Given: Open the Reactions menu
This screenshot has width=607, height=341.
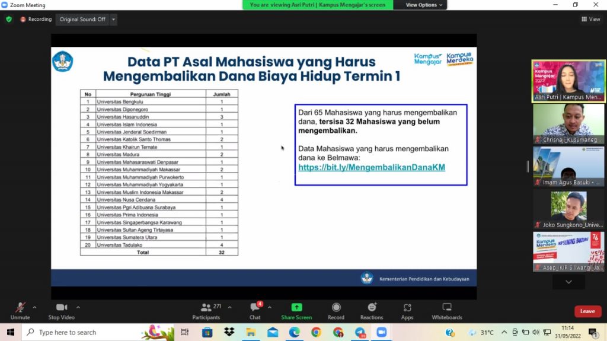Looking at the screenshot, I should [372, 310].
